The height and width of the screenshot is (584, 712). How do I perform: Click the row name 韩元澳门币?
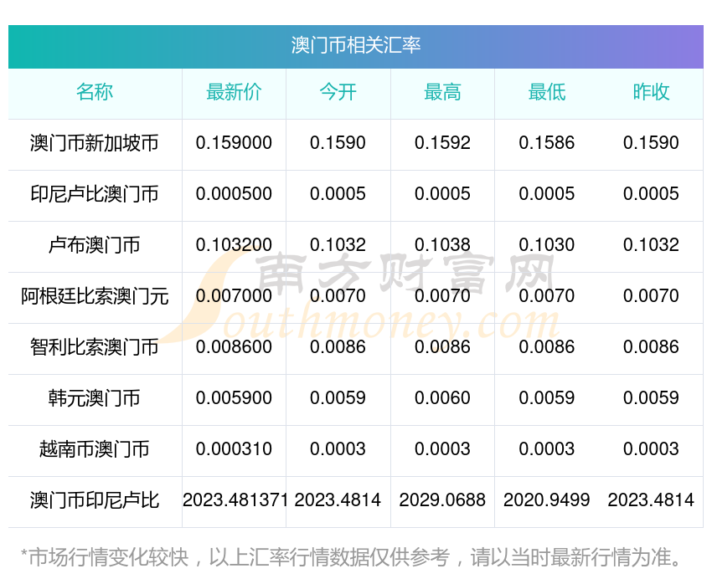(95, 398)
